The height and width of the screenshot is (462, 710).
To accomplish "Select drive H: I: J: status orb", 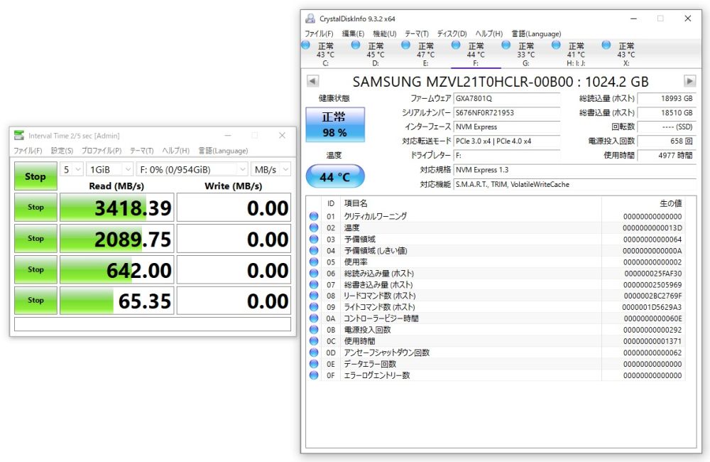I will pyautogui.click(x=556, y=45).
